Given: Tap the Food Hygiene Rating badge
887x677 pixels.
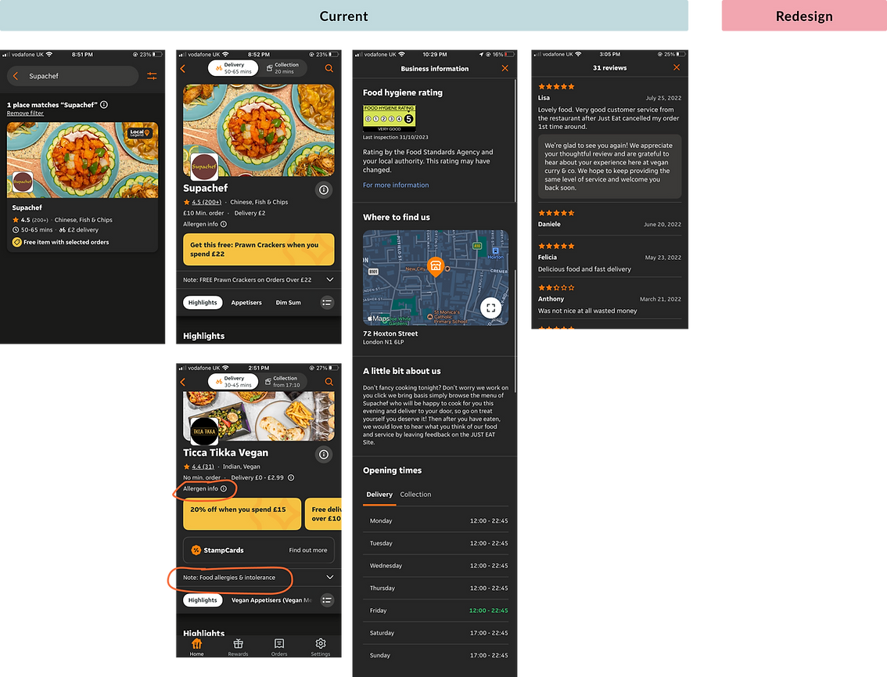Looking at the screenshot, I should 390,118.
